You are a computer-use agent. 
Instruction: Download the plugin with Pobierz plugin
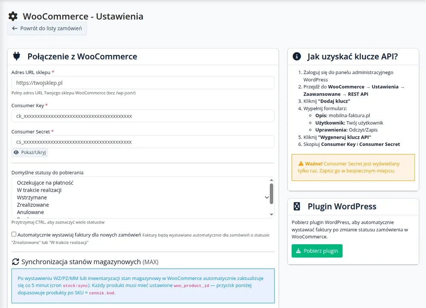[x=317, y=251]
